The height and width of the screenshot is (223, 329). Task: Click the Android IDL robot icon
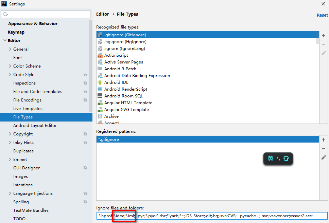tap(100, 82)
